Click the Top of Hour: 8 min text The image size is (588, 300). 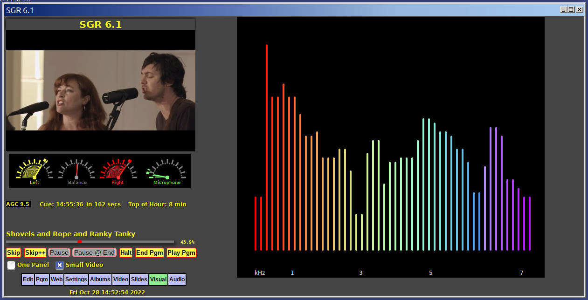click(157, 204)
